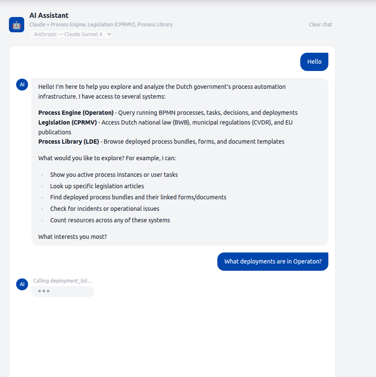Click the typing indicator dots bubble
The width and height of the screenshot is (376, 377).
pyautogui.click(x=63, y=291)
